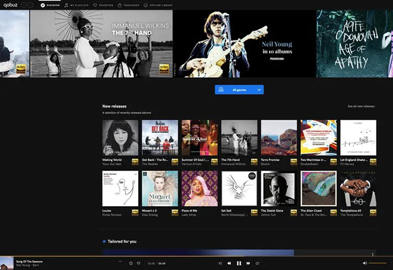Viewport: 393px width, 270px height.
Task: Click the Hi-Res badge beside Mozart x 3
Action: click(174, 213)
